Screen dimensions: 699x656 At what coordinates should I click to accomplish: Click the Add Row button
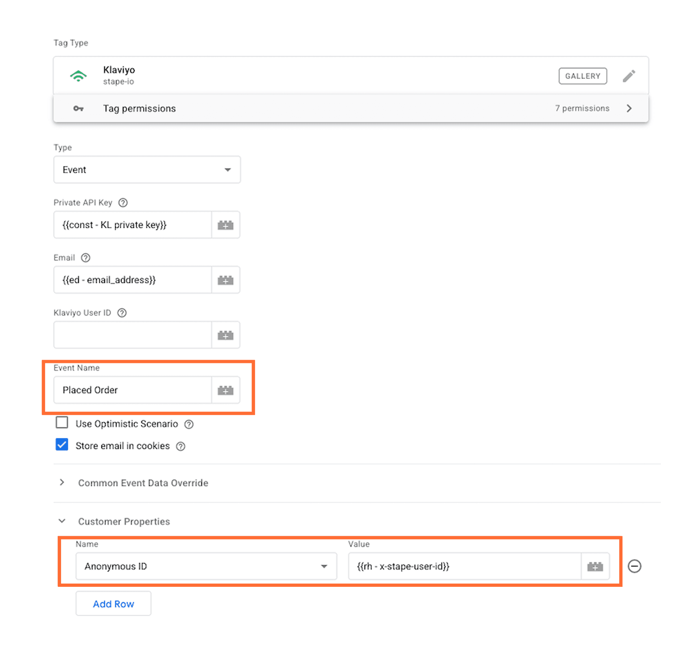click(113, 604)
